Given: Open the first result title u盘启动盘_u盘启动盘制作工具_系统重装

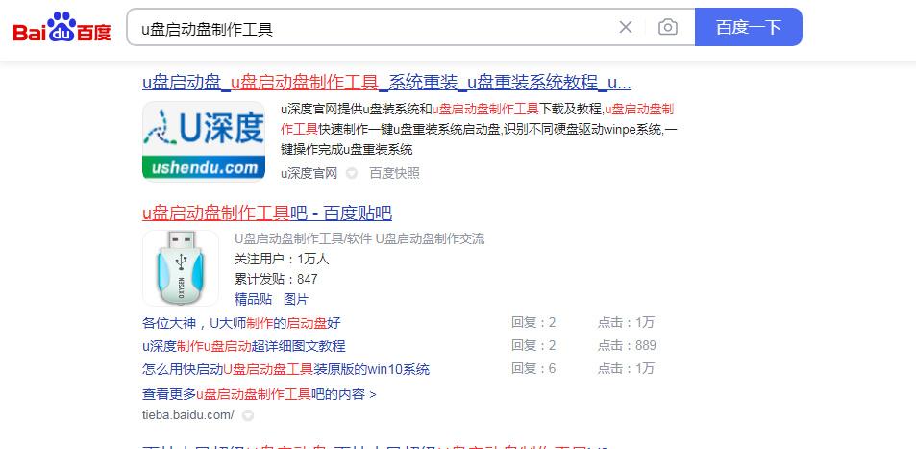Looking at the screenshot, I should pos(386,83).
